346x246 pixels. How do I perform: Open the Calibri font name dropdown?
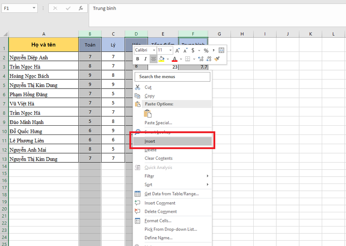154,50
